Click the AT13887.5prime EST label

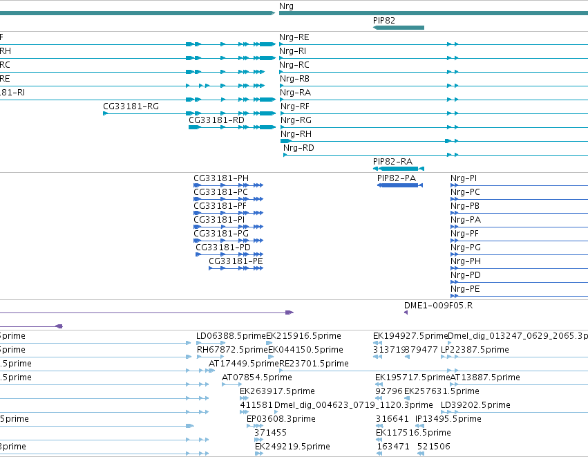tap(485, 377)
